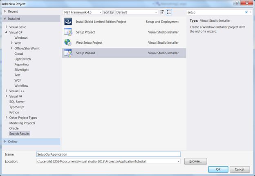Select the LightSwitch category
The height and width of the screenshot is (176, 255).
point(22,59)
